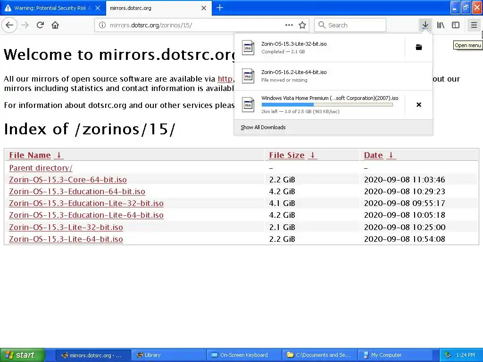Bookmark this page with the star
483x362 pixels.
(302, 25)
